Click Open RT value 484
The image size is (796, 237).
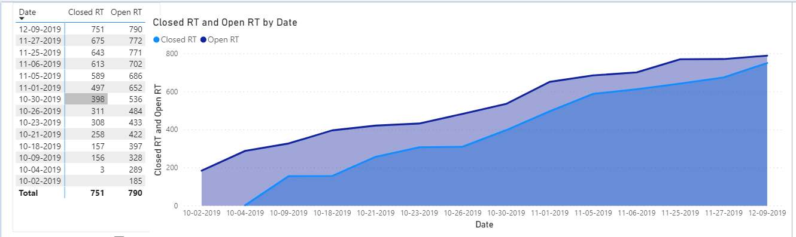coord(136,110)
